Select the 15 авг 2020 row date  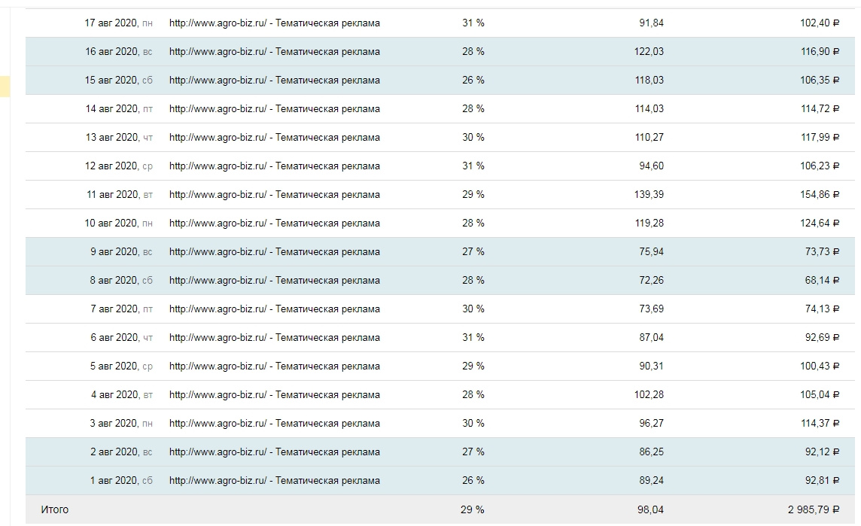[x=118, y=81]
